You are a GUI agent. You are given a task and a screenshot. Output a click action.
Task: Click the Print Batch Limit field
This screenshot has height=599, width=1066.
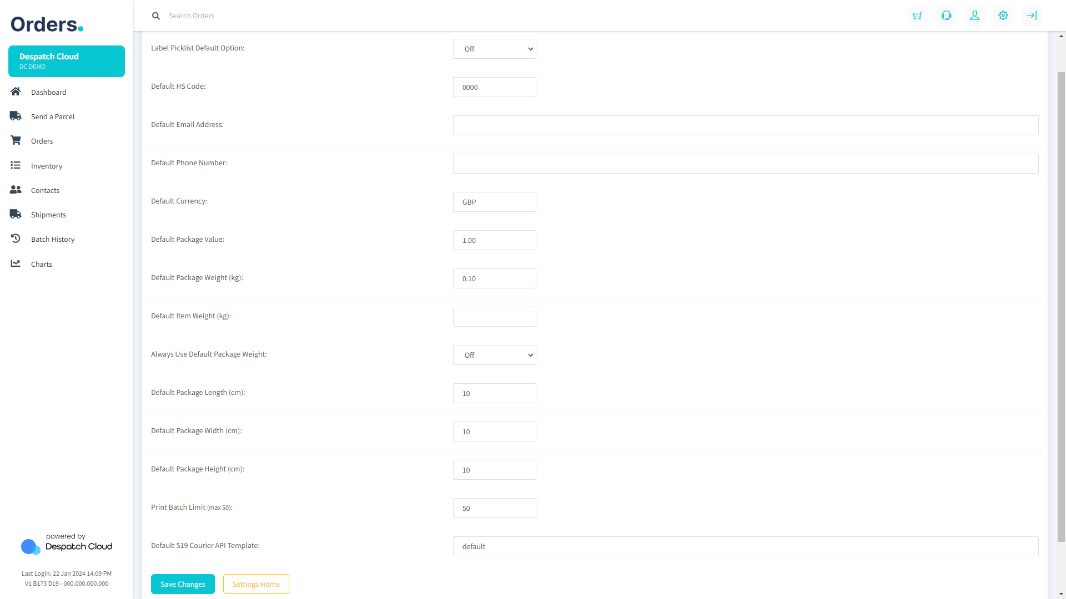(x=494, y=508)
